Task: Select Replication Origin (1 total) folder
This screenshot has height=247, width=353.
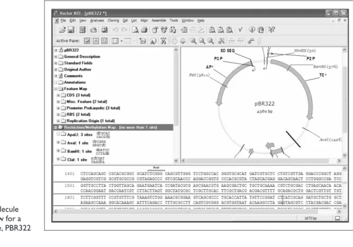Action: coord(90,121)
